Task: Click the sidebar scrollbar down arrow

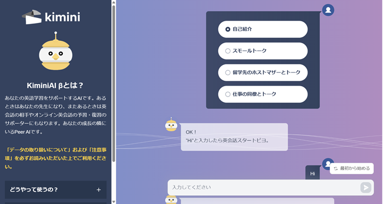Action: [114, 202]
